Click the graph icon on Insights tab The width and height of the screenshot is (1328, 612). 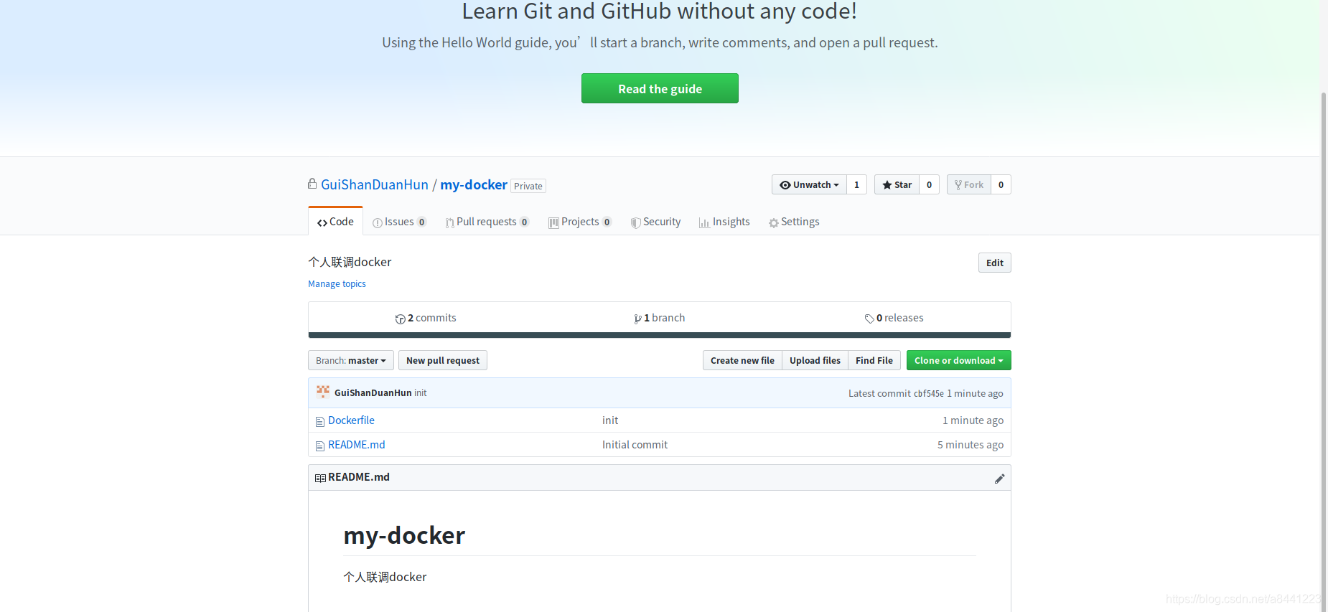704,223
